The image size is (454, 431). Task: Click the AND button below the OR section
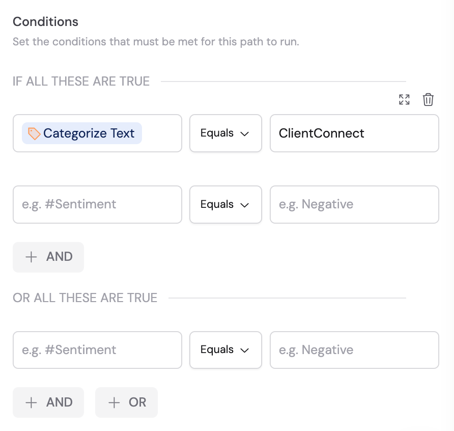[48, 402]
